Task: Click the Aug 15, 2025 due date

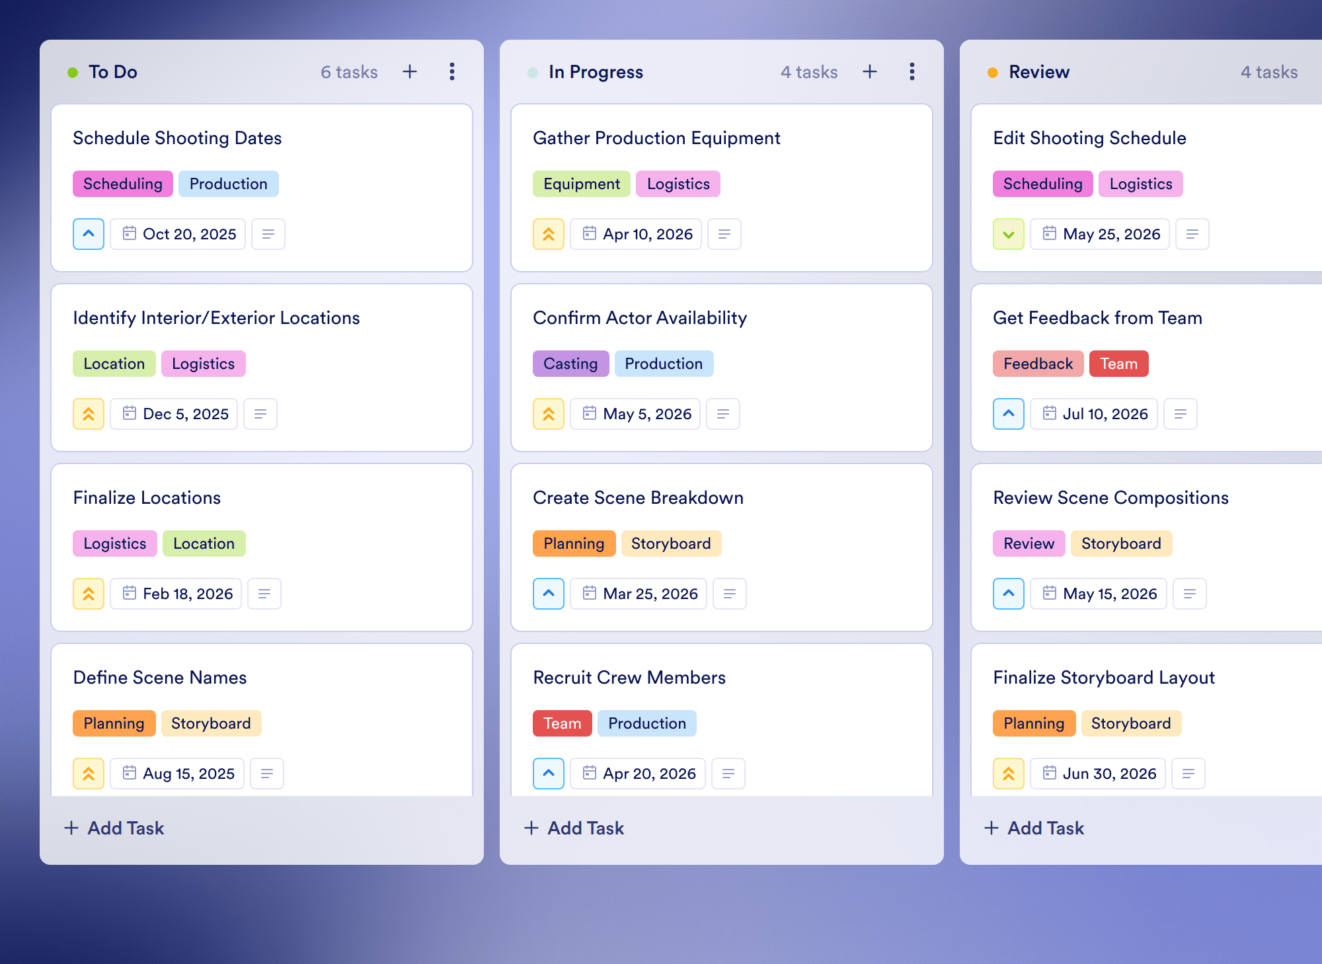Action: click(x=177, y=774)
